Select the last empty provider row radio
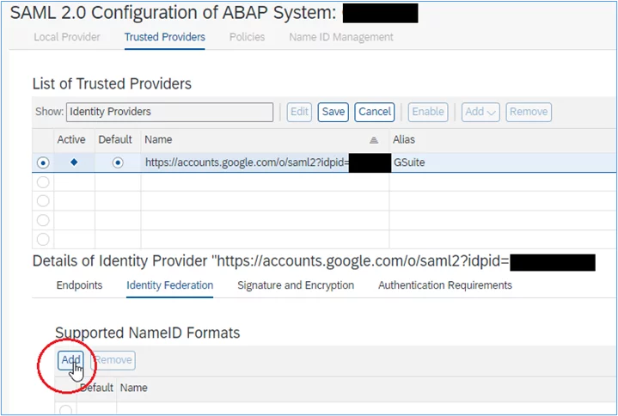 tap(43, 239)
